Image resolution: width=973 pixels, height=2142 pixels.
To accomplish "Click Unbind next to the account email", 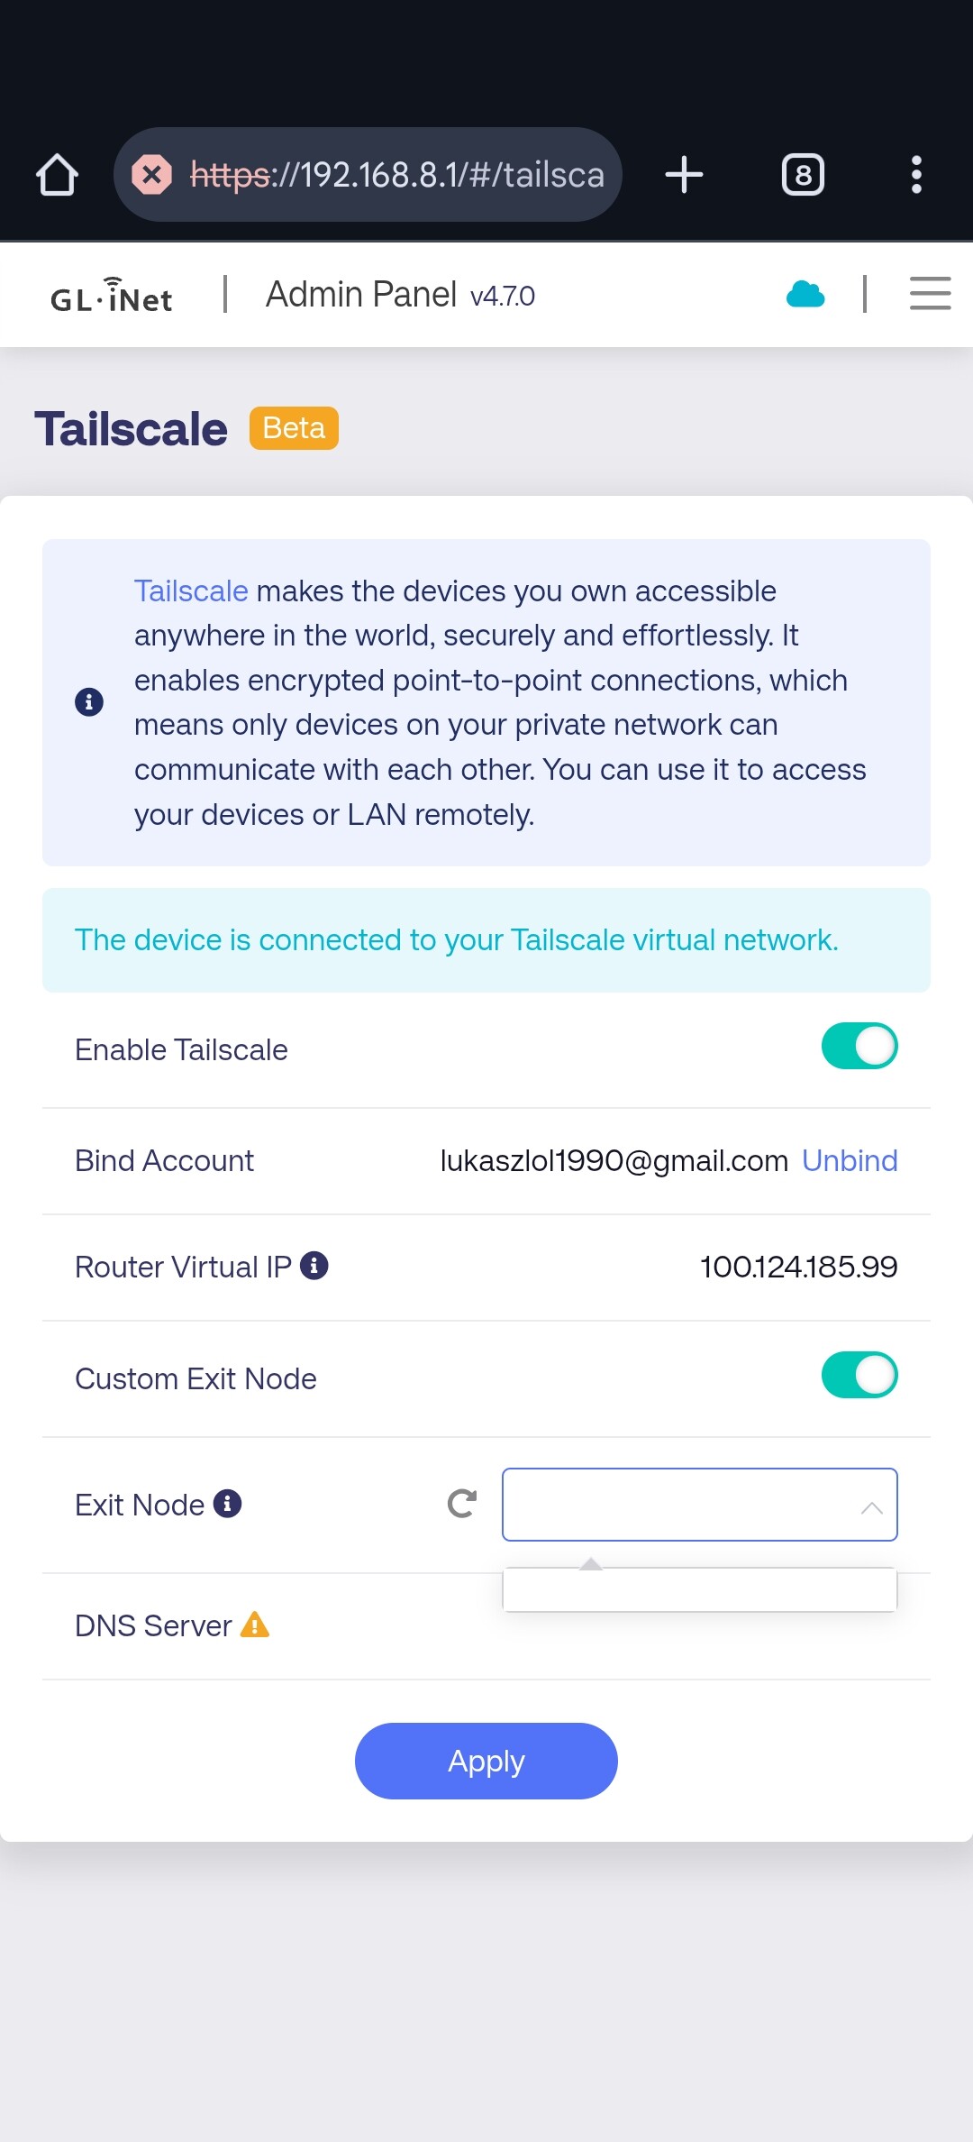I will (x=850, y=1160).
